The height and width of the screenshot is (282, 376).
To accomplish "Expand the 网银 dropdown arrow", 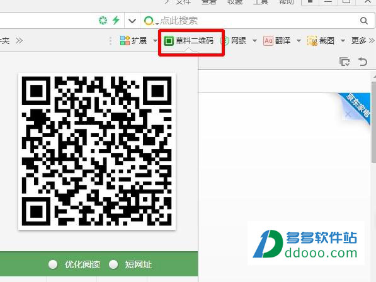I will 254,41.
